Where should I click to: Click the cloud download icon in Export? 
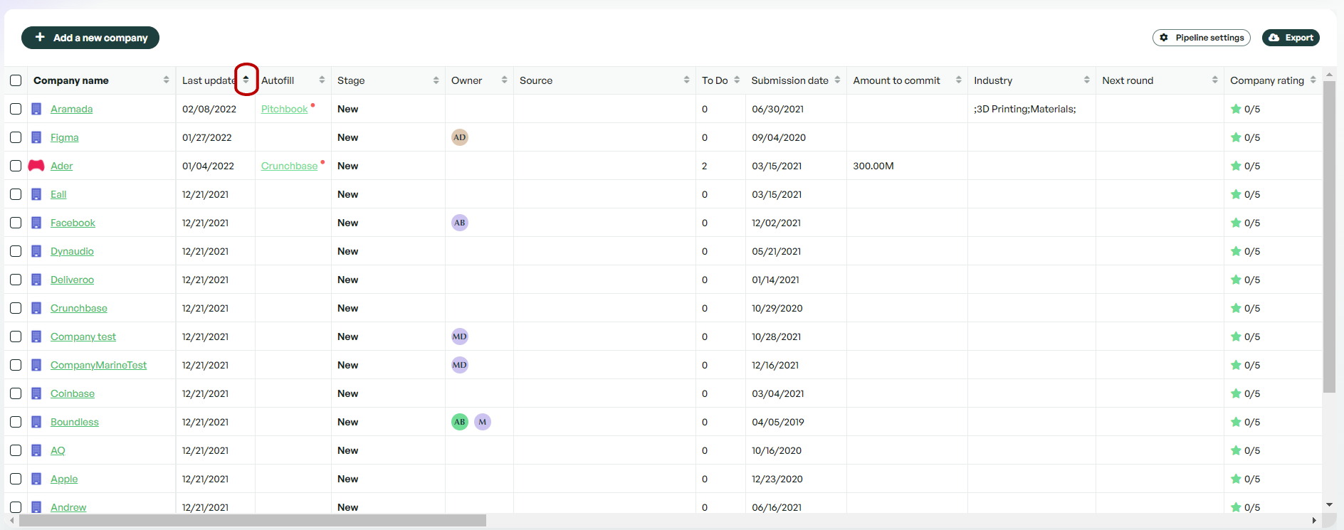click(x=1274, y=38)
